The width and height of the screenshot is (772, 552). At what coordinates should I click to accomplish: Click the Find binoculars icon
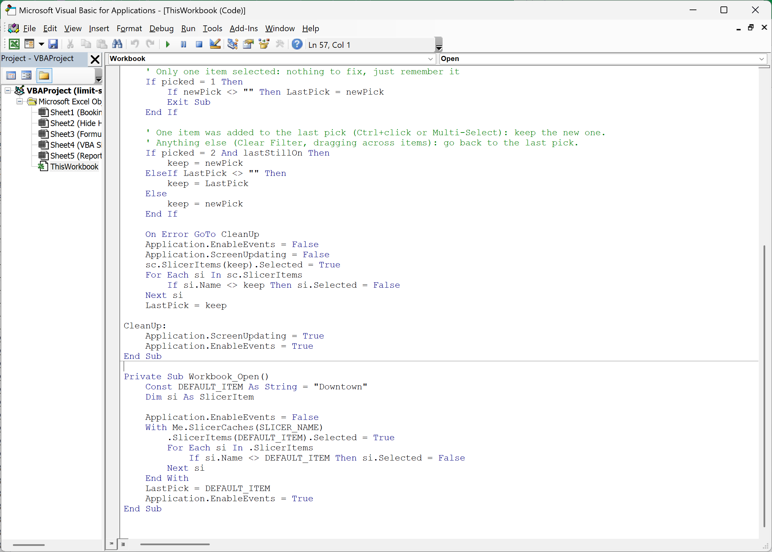[117, 44]
